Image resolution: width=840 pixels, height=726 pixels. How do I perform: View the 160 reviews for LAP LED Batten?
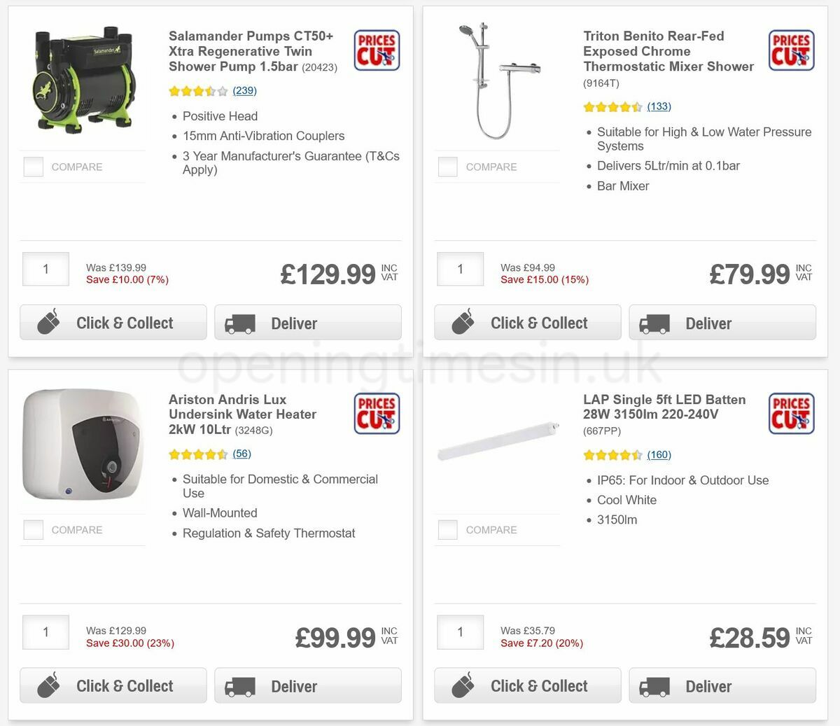point(659,454)
